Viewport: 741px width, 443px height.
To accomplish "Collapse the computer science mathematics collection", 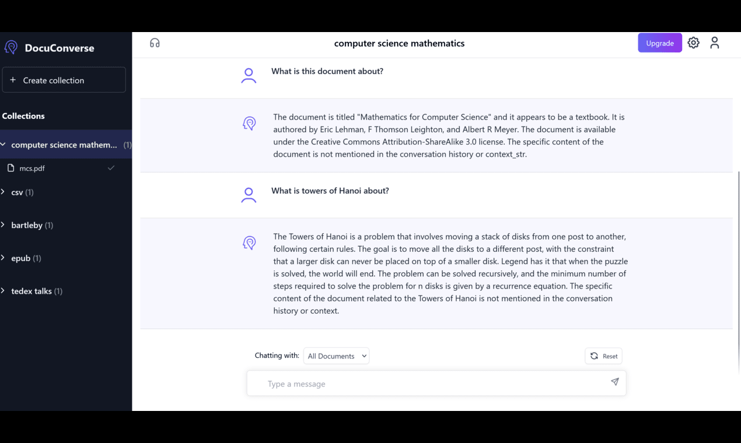I will [x=5, y=145].
